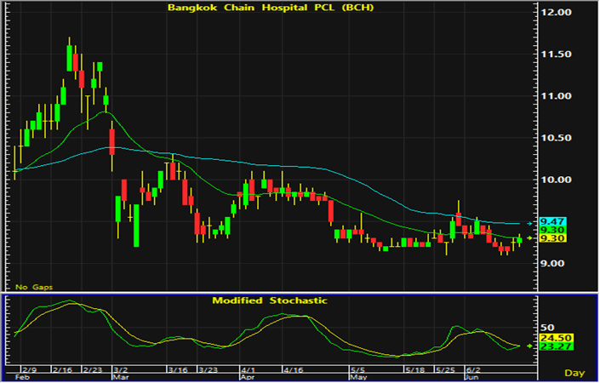Click the Jun month label
Screen dimensions: 600x383
pos(471,377)
